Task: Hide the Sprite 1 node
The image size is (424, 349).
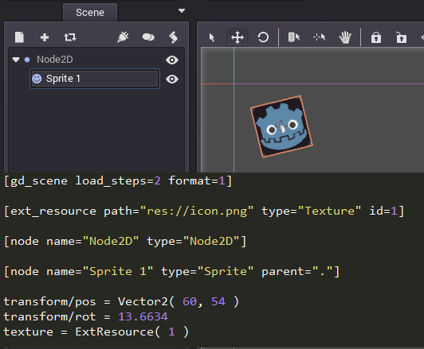Action: (x=172, y=79)
